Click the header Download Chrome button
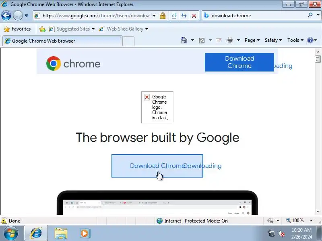 [239, 62]
